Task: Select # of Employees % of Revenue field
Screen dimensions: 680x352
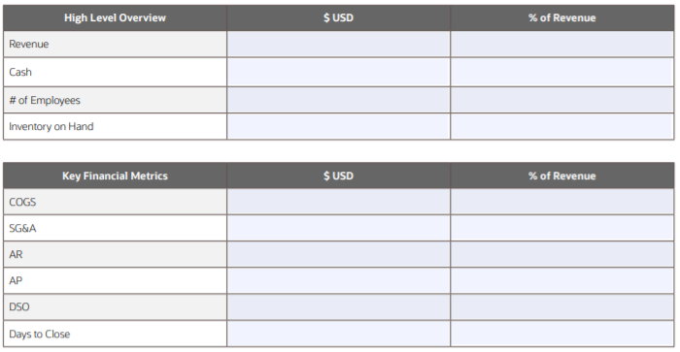Action: coord(562,100)
